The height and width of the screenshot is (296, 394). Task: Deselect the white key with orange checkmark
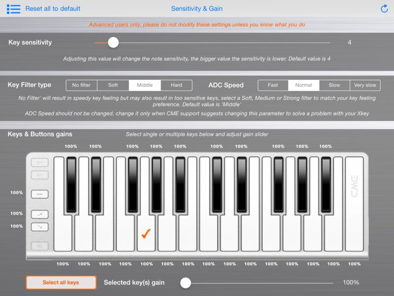[146, 233]
